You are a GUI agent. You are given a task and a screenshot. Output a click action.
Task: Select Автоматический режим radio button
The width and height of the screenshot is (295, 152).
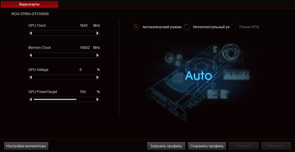[x=136, y=27]
